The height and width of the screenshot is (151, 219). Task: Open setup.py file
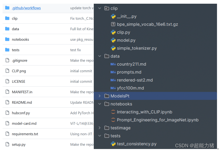click(19, 144)
